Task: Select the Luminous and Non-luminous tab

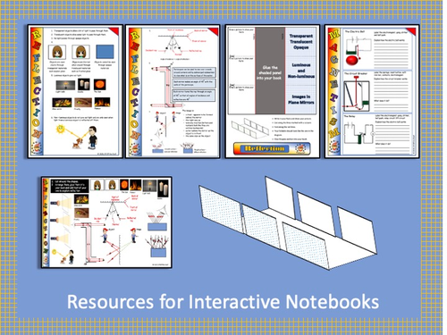Action: coord(301,71)
